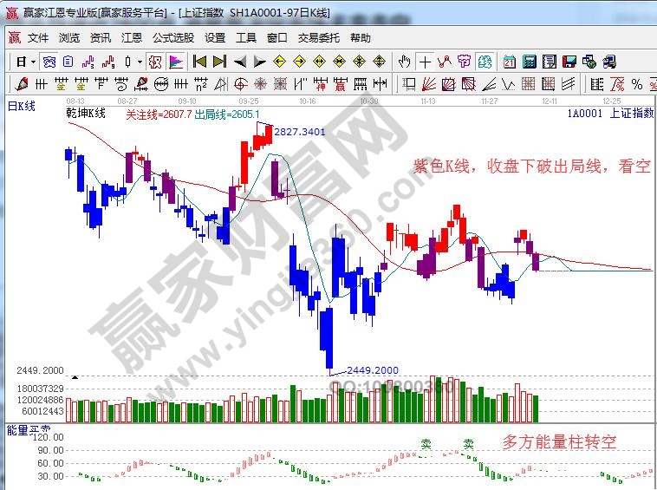
Task: Open the candlestick chart type dropdown arrow
Action: tap(140, 62)
